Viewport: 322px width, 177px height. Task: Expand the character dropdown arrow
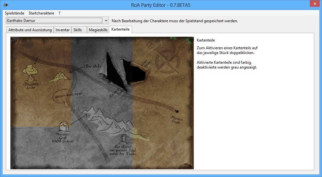coord(106,21)
